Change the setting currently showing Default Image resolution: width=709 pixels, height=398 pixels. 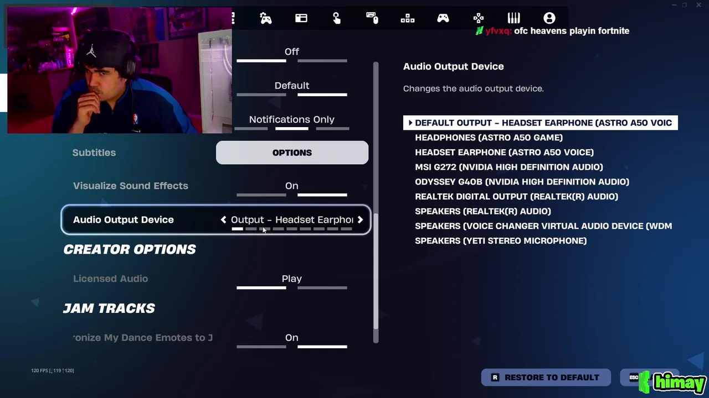(292, 88)
